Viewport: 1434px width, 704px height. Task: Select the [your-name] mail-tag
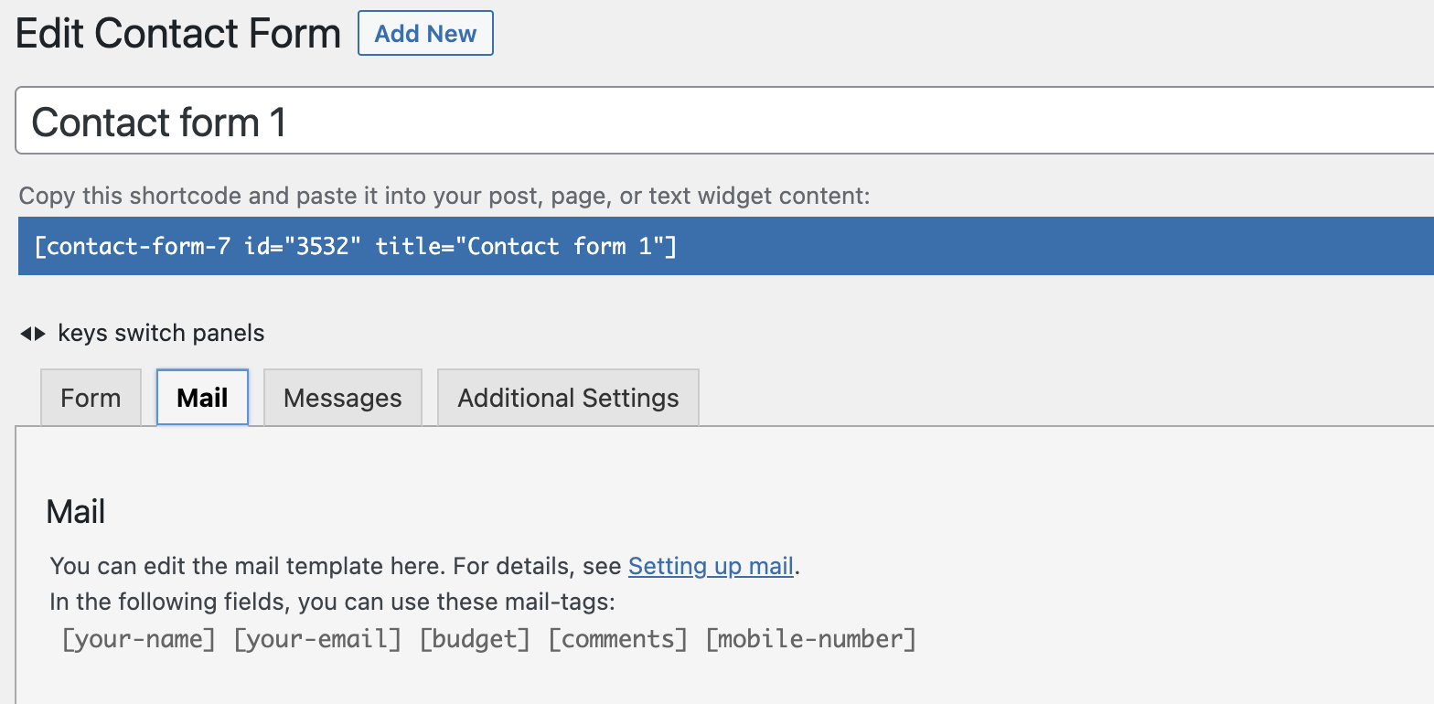pos(138,639)
